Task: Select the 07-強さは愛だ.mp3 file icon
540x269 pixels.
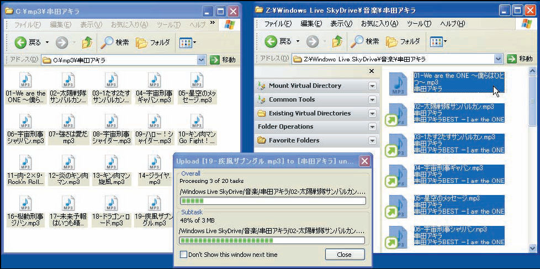Action: pyautogui.click(x=68, y=121)
